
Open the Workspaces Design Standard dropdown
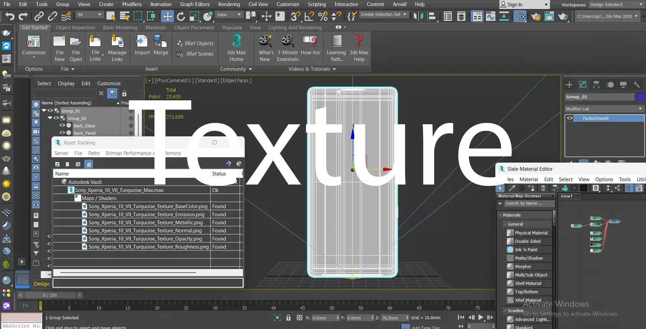(x=616, y=5)
